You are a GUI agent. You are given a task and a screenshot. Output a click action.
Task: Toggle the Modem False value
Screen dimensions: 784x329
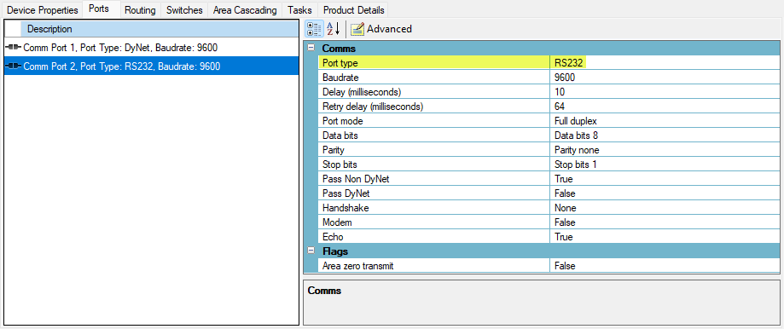pos(665,222)
